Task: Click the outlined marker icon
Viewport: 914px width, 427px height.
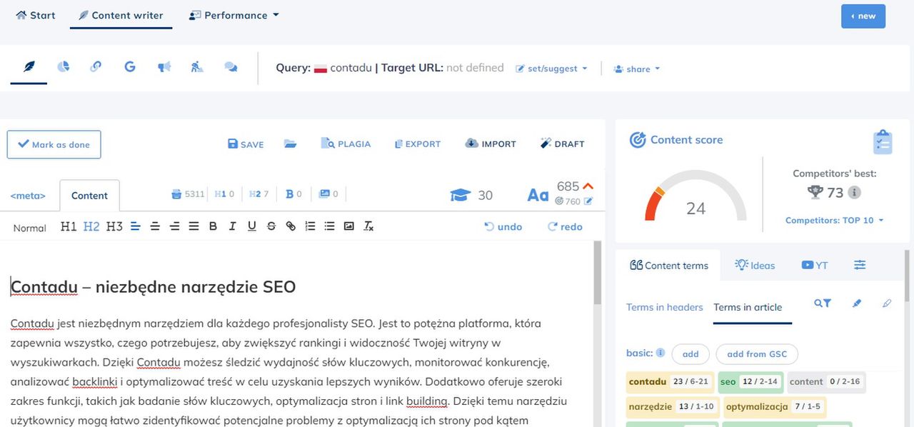Action: pyautogui.click(x=887, y=303)
